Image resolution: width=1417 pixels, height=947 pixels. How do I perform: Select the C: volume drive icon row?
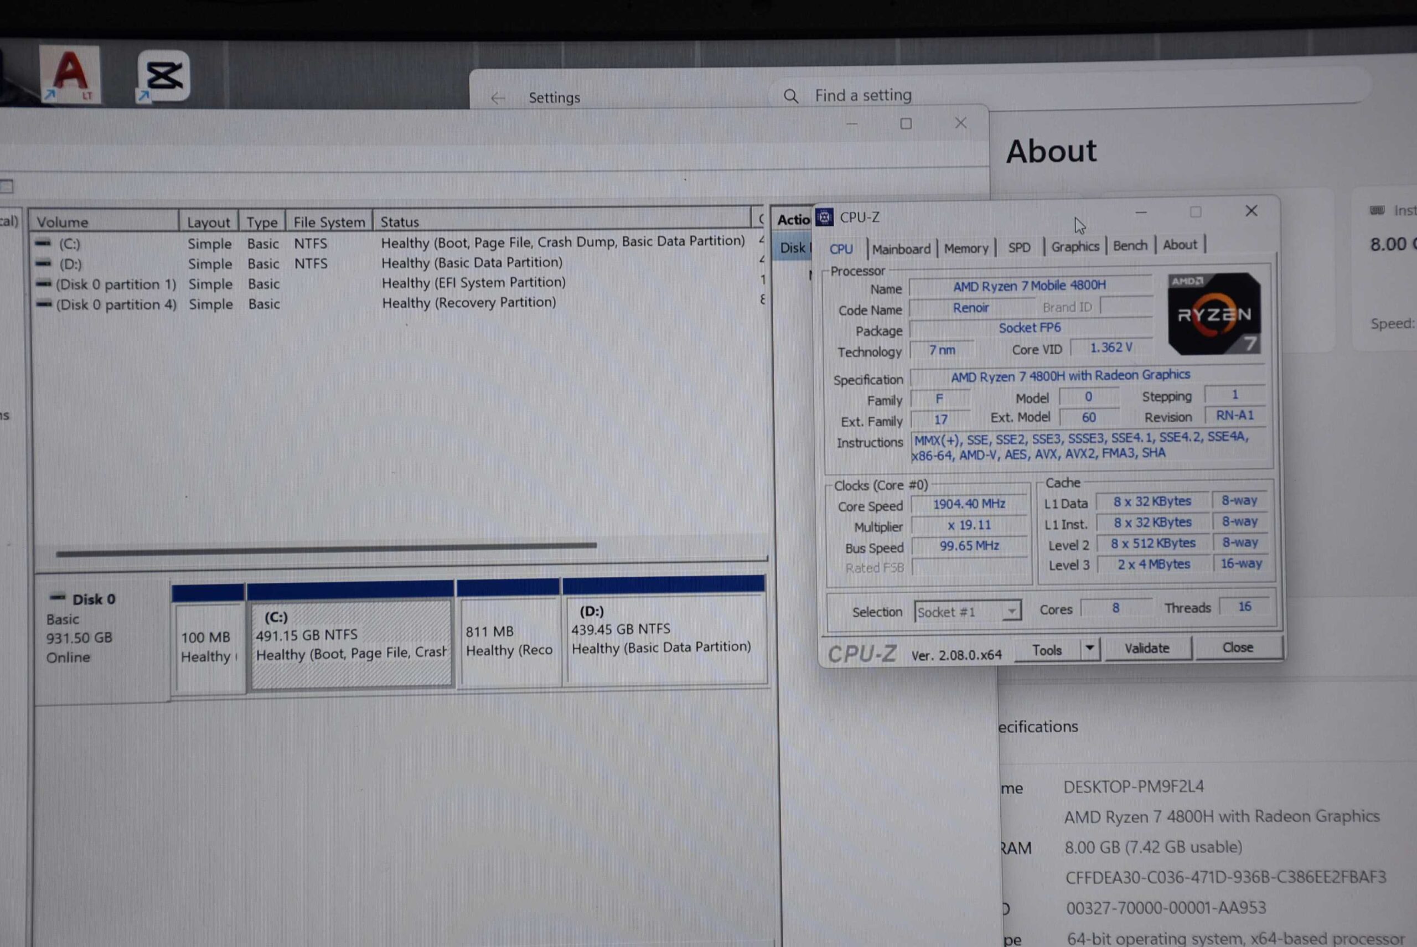tap(44, 244)
